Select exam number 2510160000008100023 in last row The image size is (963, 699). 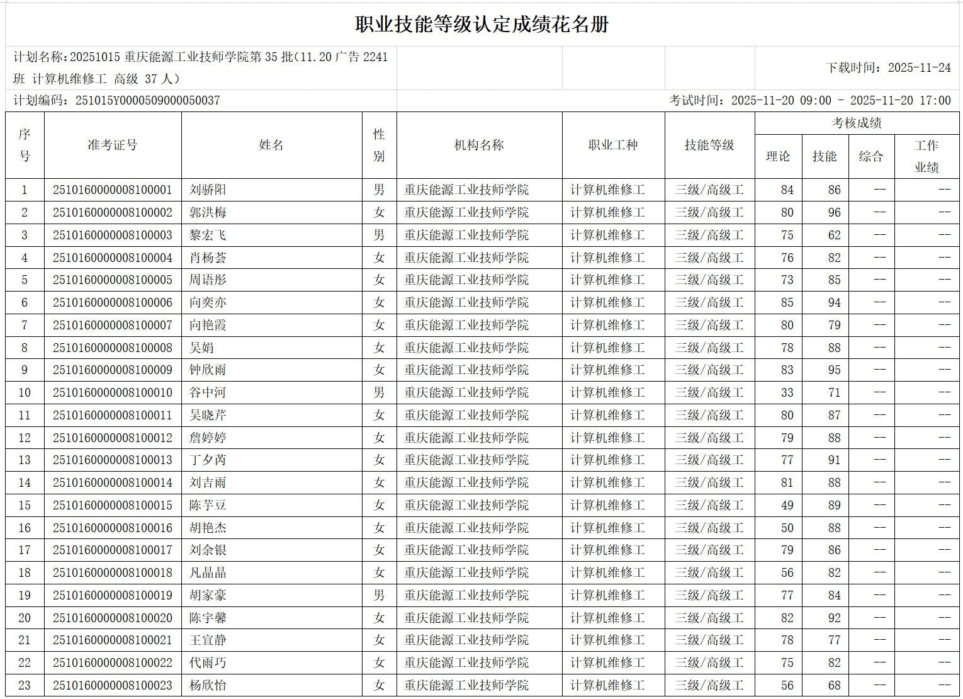click(113, 686)
